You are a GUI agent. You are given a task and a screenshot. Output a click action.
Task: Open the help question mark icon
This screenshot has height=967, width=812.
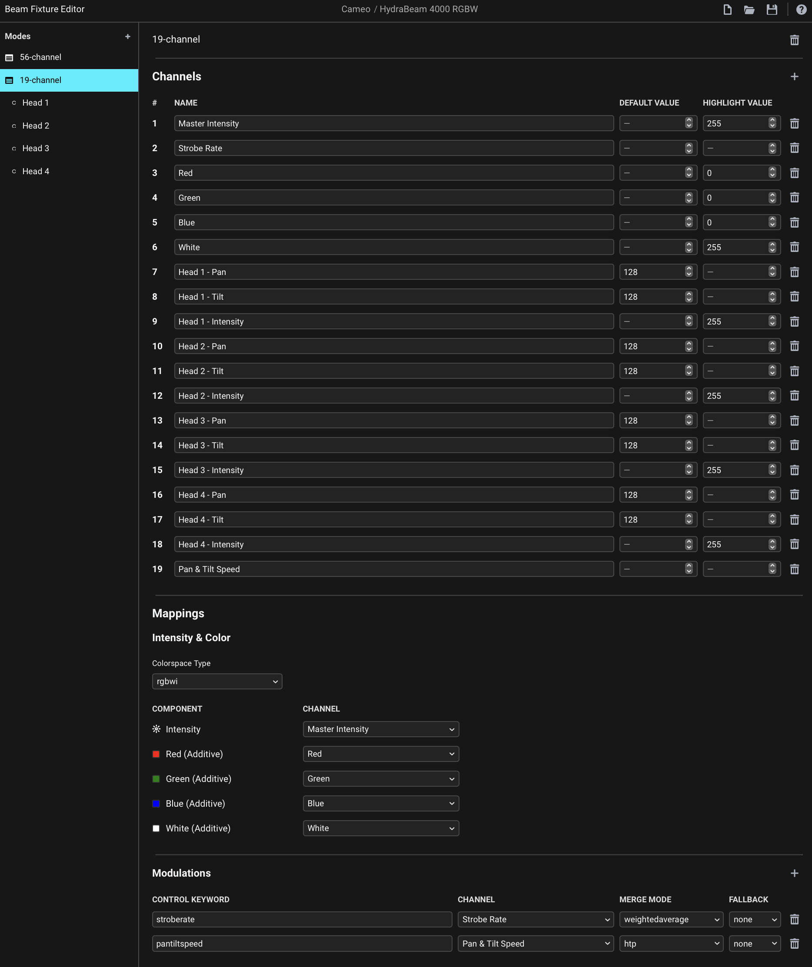tap(802, 10)
